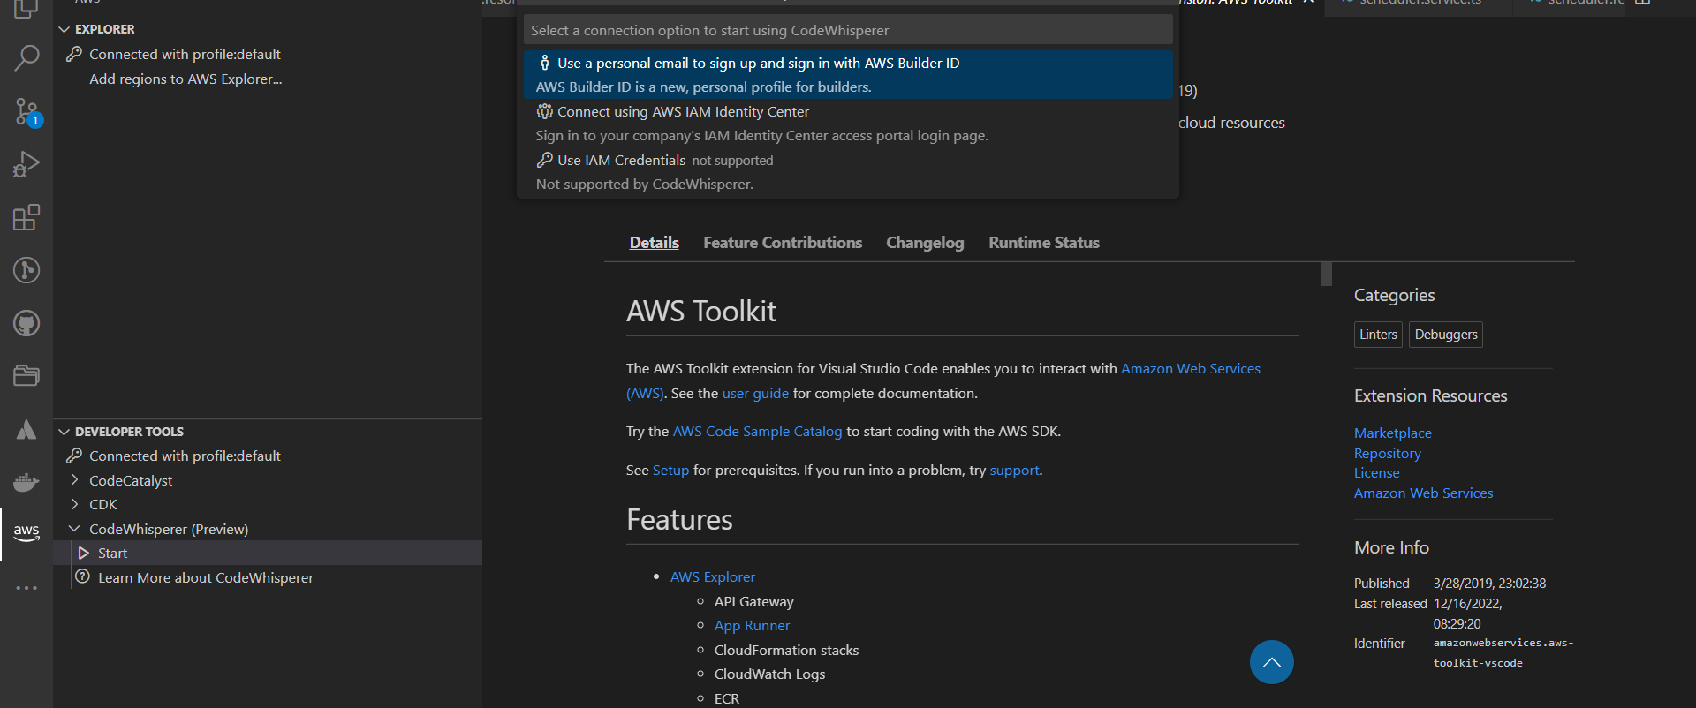Open AWS Code Sample Catalog link
The height and width of the screenshot is (708, 1696).
[x=757, y=432]
